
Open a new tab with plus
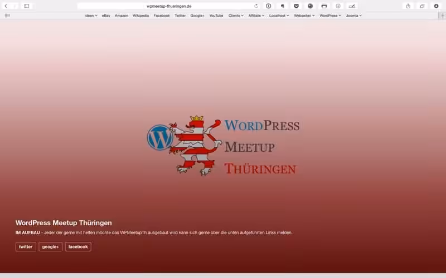(x=442, y=16)
